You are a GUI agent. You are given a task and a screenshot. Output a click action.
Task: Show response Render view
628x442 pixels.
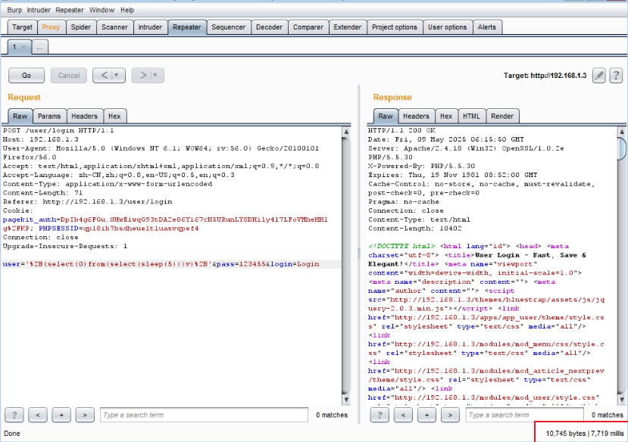502,116
